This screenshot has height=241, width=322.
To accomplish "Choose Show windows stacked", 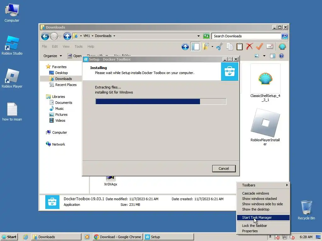I will (x=263, y=199).
